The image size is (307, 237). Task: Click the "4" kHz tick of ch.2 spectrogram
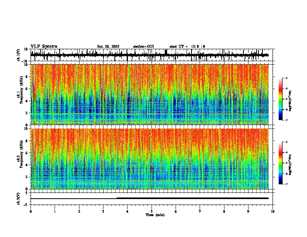(x=27, y=165)
